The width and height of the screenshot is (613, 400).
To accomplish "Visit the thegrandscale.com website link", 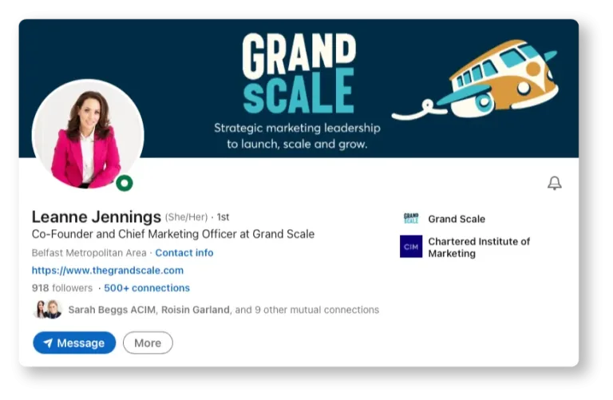I will click(x=108, y=271).
